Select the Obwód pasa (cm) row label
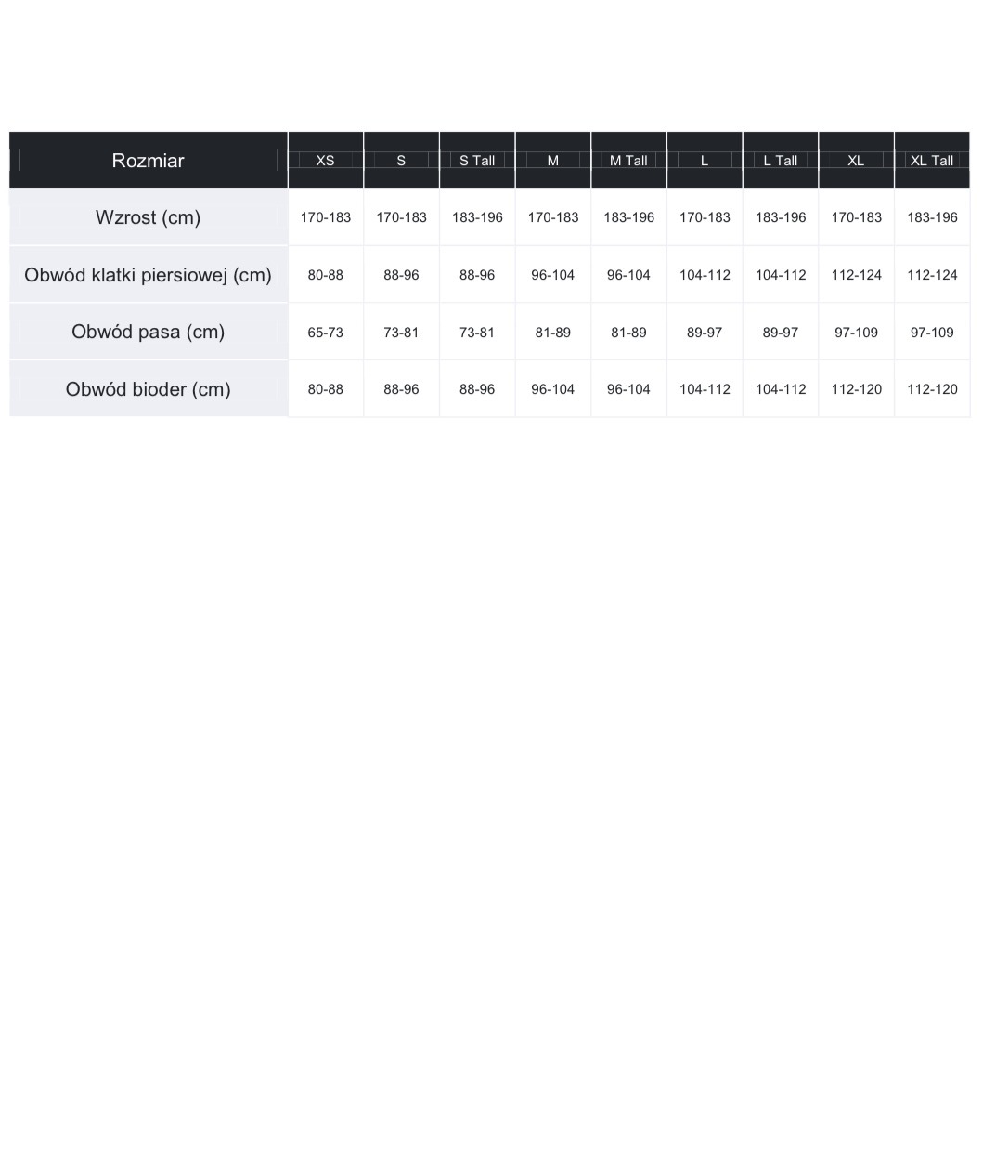 (148, 332)
